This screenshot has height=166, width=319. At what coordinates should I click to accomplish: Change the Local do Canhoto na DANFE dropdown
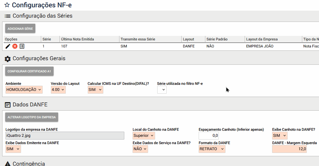coord(144,136)
